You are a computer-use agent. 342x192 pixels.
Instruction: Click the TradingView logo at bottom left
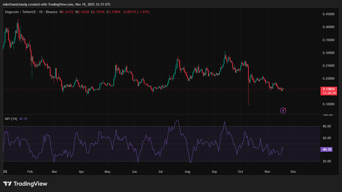tap(25, 184)
